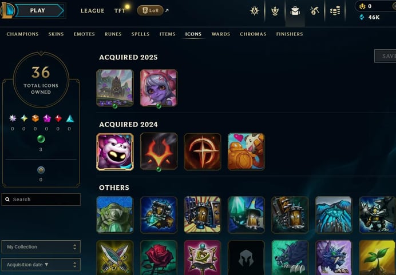The height and width of the screenshot is (275, 396).
Task: Open the Acquisition date sort dropdown
Action: (x=41, y=265)
